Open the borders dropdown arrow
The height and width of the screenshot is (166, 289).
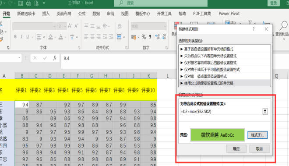click(x=44, y=37)
